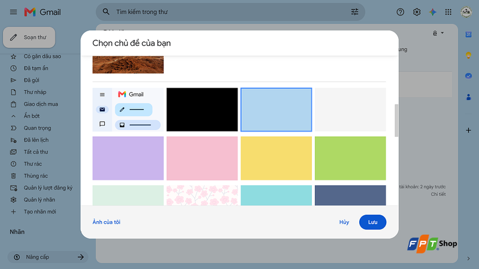Open Google Calendar side panel icon
Image resolution: width=479 pixels, height=269 pixels.
click(x=468, y=35)
